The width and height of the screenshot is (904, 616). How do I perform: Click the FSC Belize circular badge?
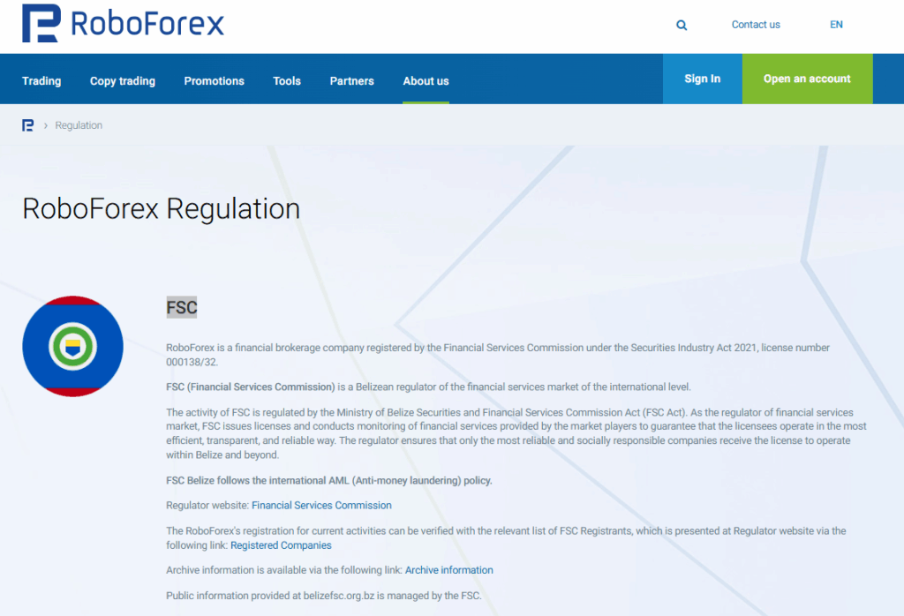tap(72, 346)
